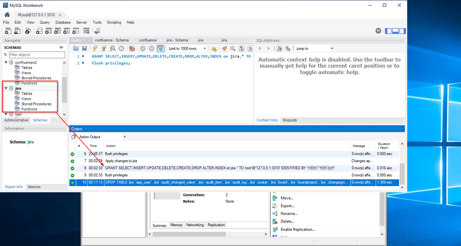The width and height of the screenshot is (461, 246).
Task: Open the Limit to 1000 rows dropdown
Action: (187, 48)
